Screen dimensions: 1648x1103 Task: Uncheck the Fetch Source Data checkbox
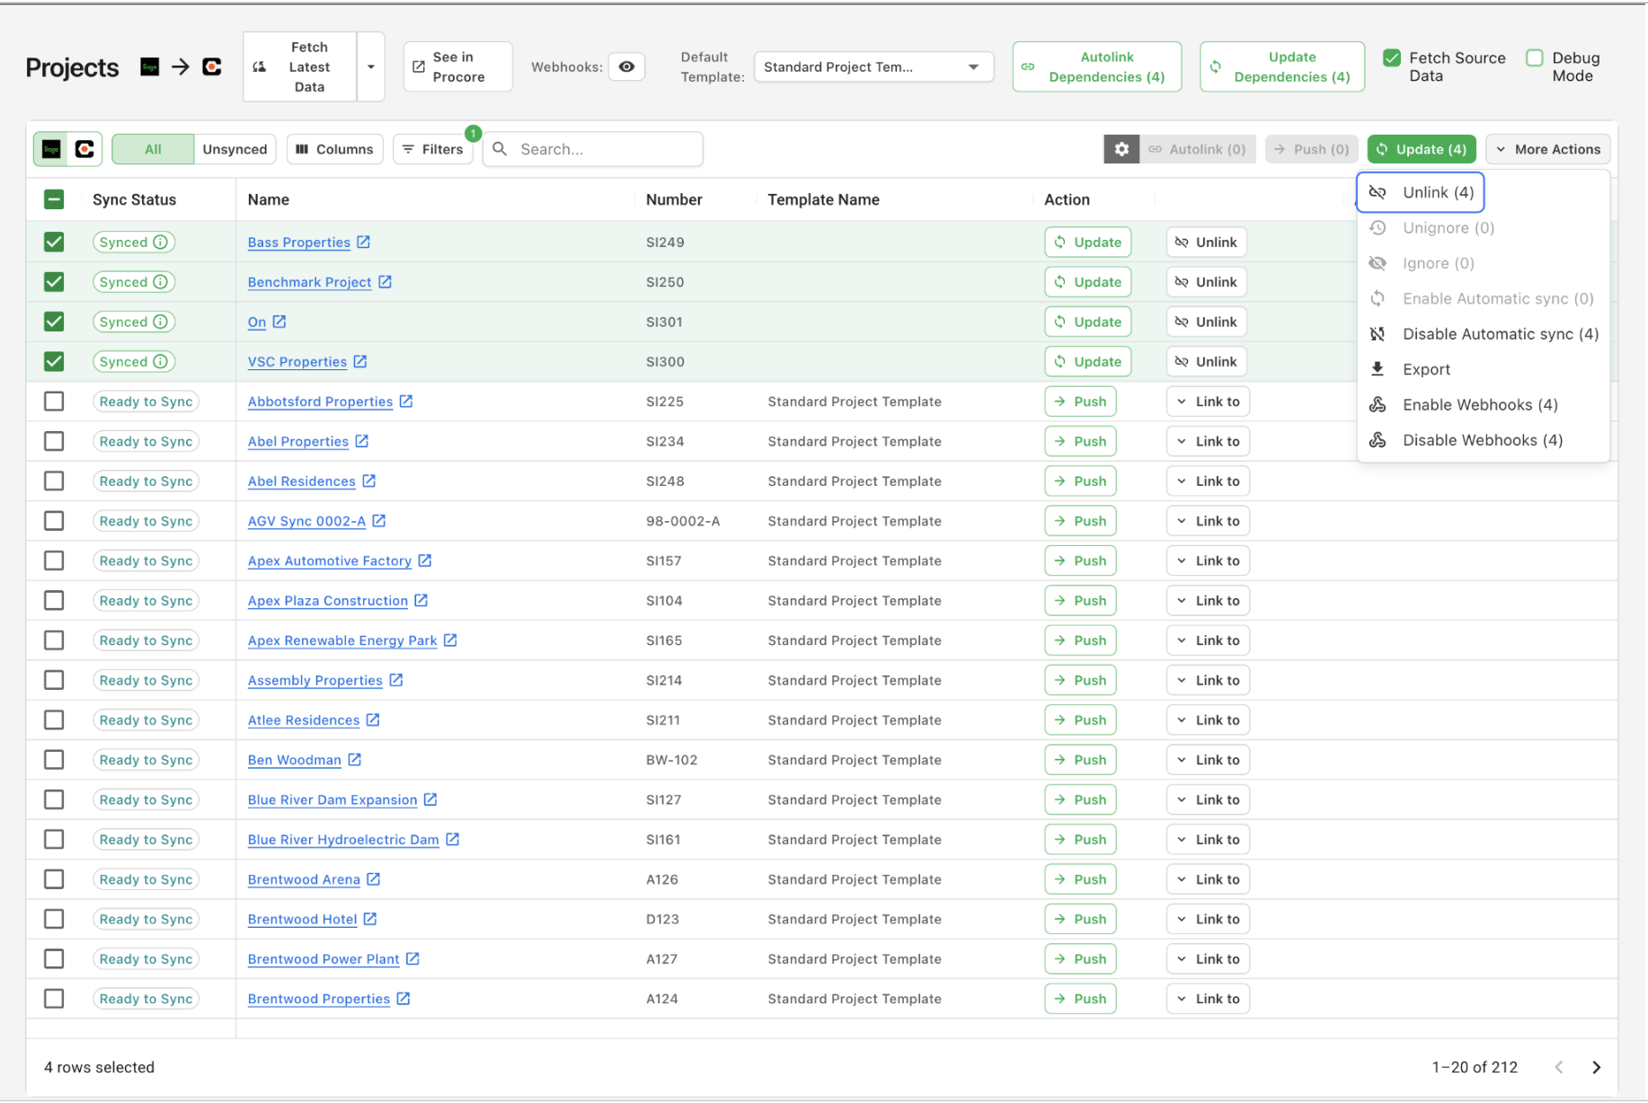[1392, 58]
